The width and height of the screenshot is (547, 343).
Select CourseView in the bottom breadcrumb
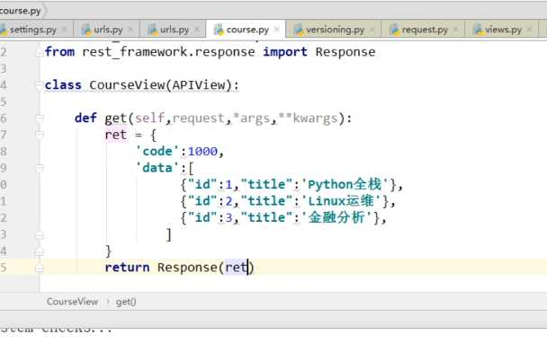click(72, 302)
